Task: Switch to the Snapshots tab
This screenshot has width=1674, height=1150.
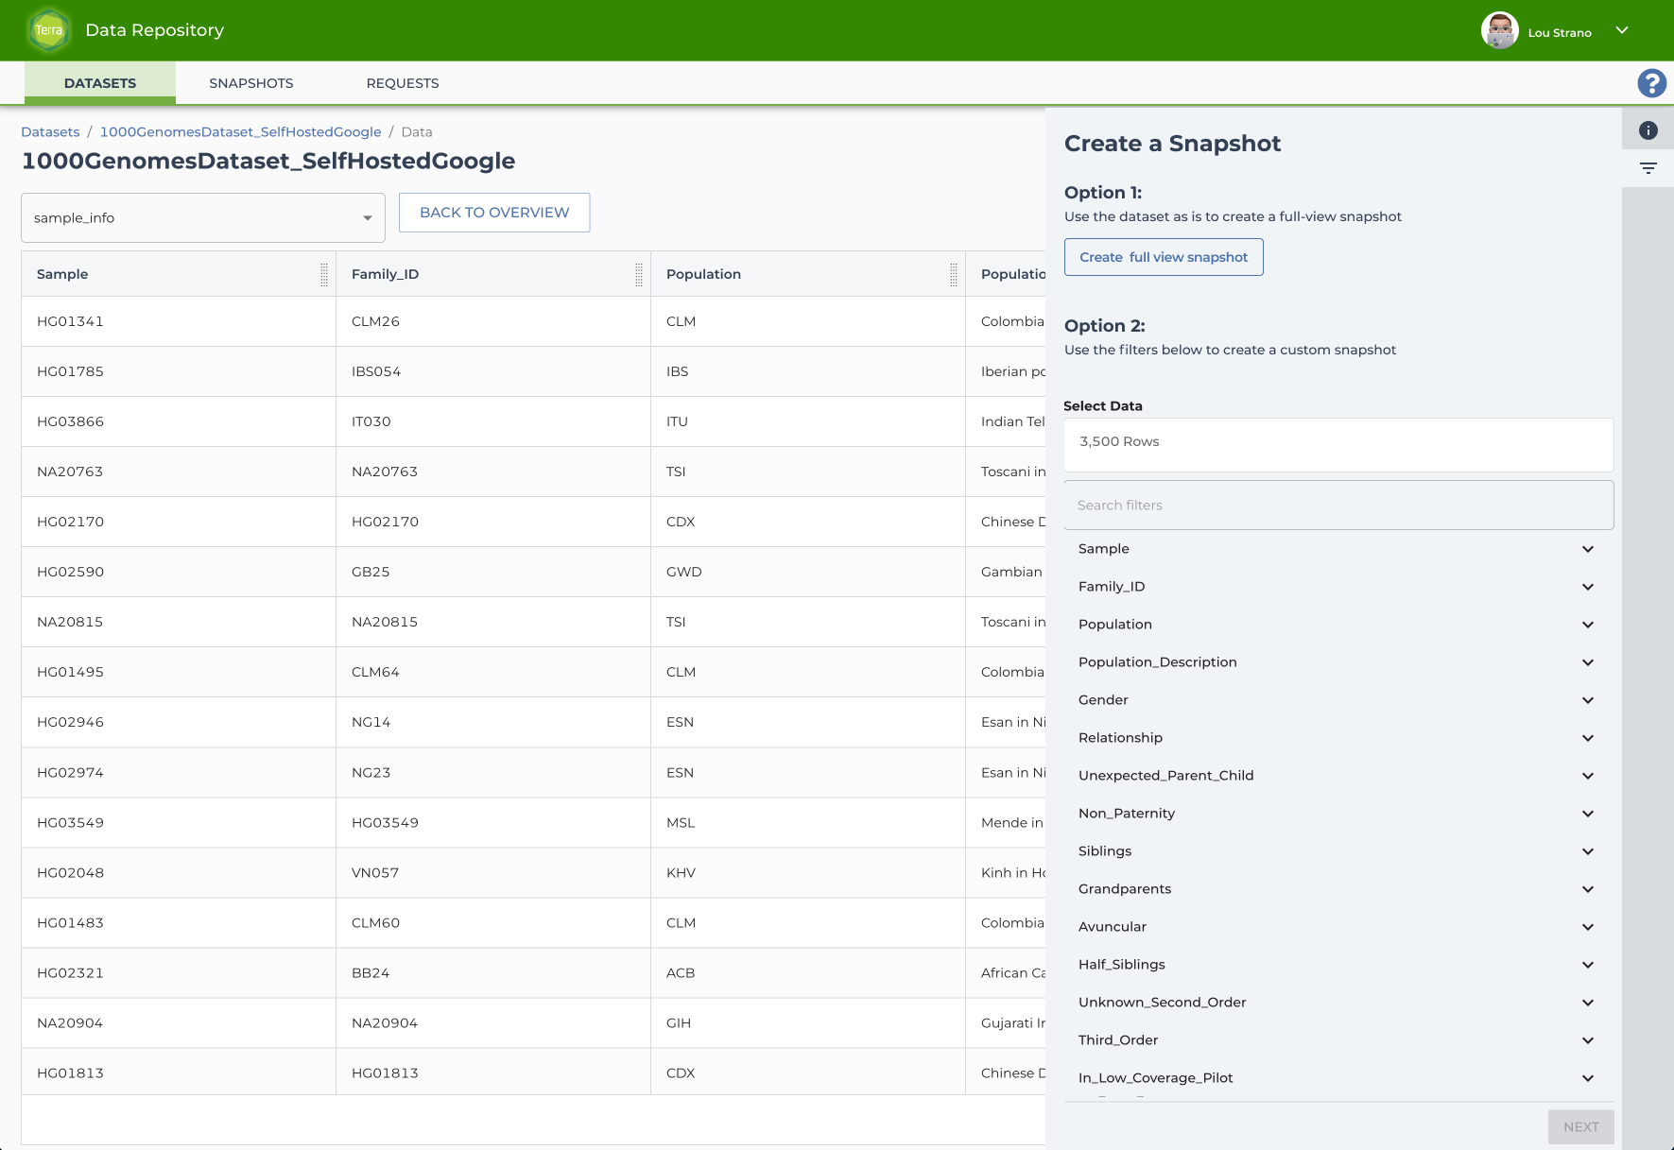Action: 251,83
